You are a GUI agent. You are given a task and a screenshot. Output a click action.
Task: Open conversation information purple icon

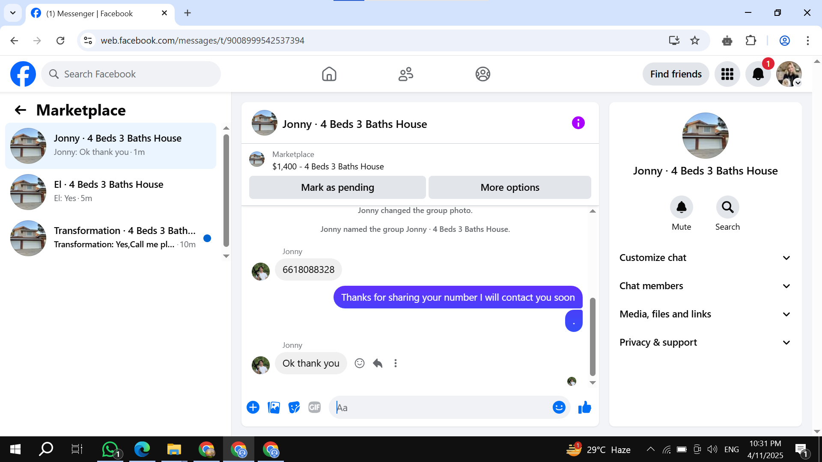[578, 123]
